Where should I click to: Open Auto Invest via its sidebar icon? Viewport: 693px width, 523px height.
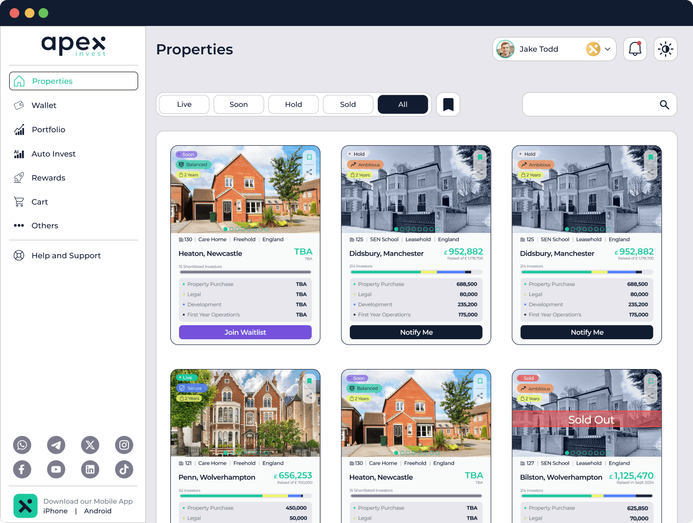[x=19, y=154]
